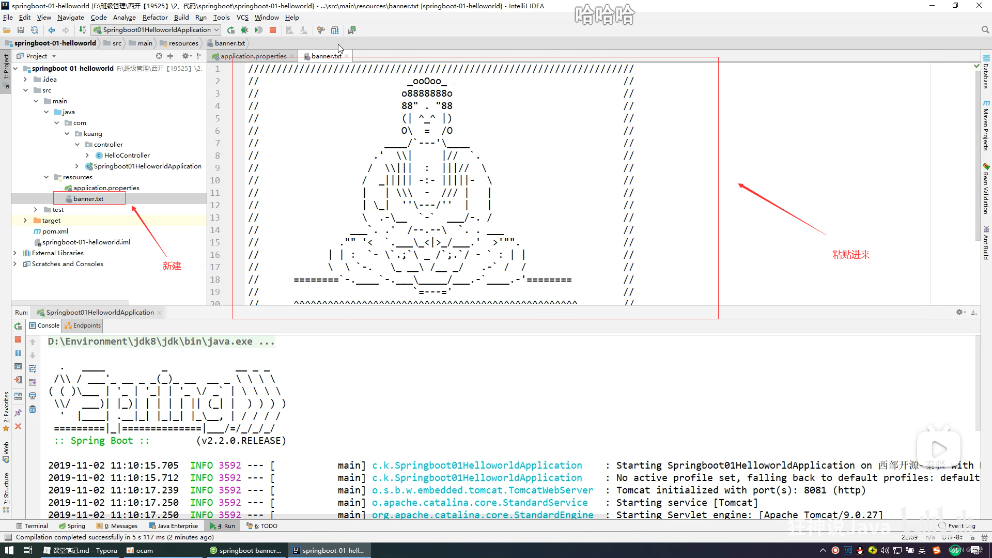
Task: Open Project Structure from toolbar
Action: coord(335,30)
